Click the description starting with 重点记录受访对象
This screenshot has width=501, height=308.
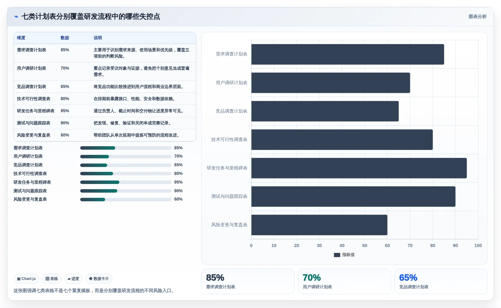[x=142, y=71]
